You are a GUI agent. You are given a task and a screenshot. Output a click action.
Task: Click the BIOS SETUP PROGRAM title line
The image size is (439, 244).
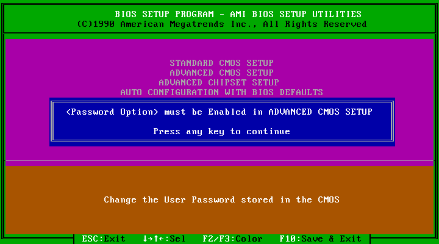pyautogui.click(x=238, y=14)
